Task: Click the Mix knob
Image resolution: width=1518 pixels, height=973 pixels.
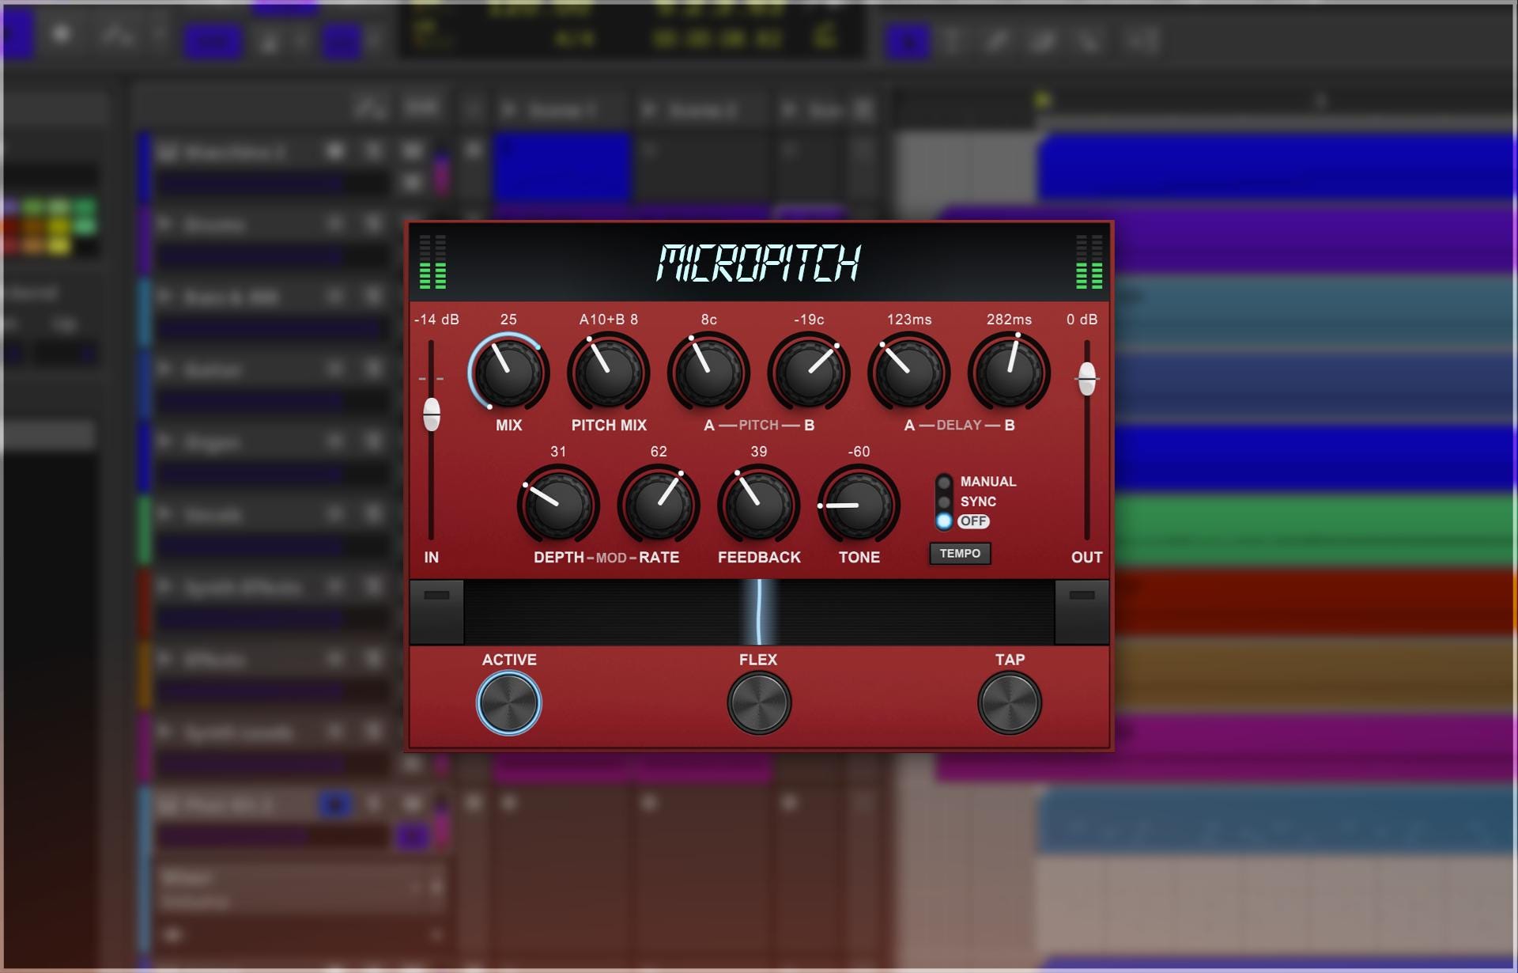Action: 508,372
